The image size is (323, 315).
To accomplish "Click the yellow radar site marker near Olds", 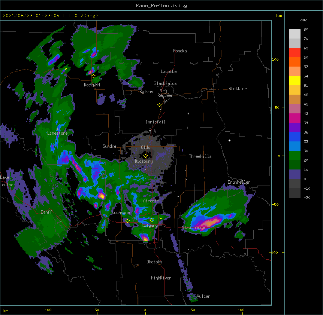I will [x=145, y=156].
